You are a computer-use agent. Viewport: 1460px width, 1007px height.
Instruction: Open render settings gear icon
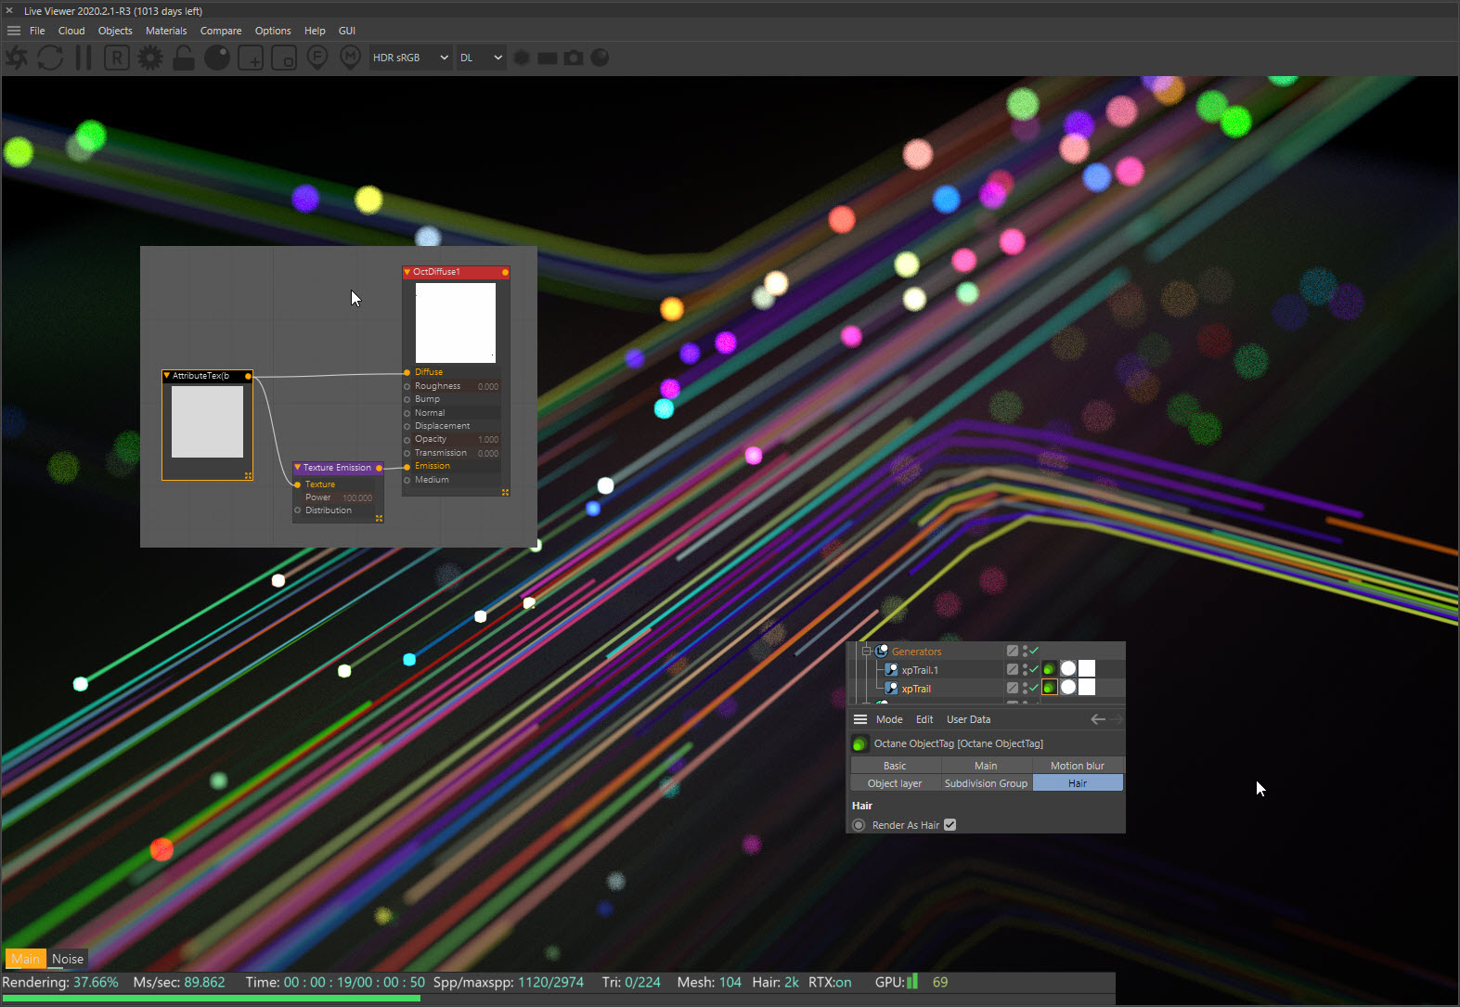tap(149, 58)
